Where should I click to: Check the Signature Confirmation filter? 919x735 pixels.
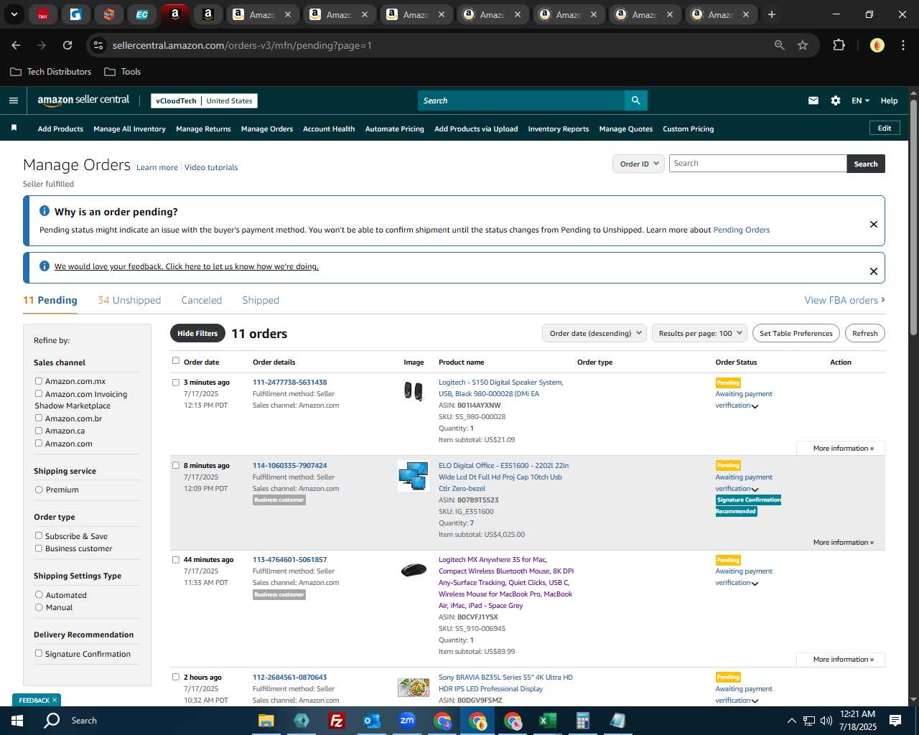pos(39,653)
